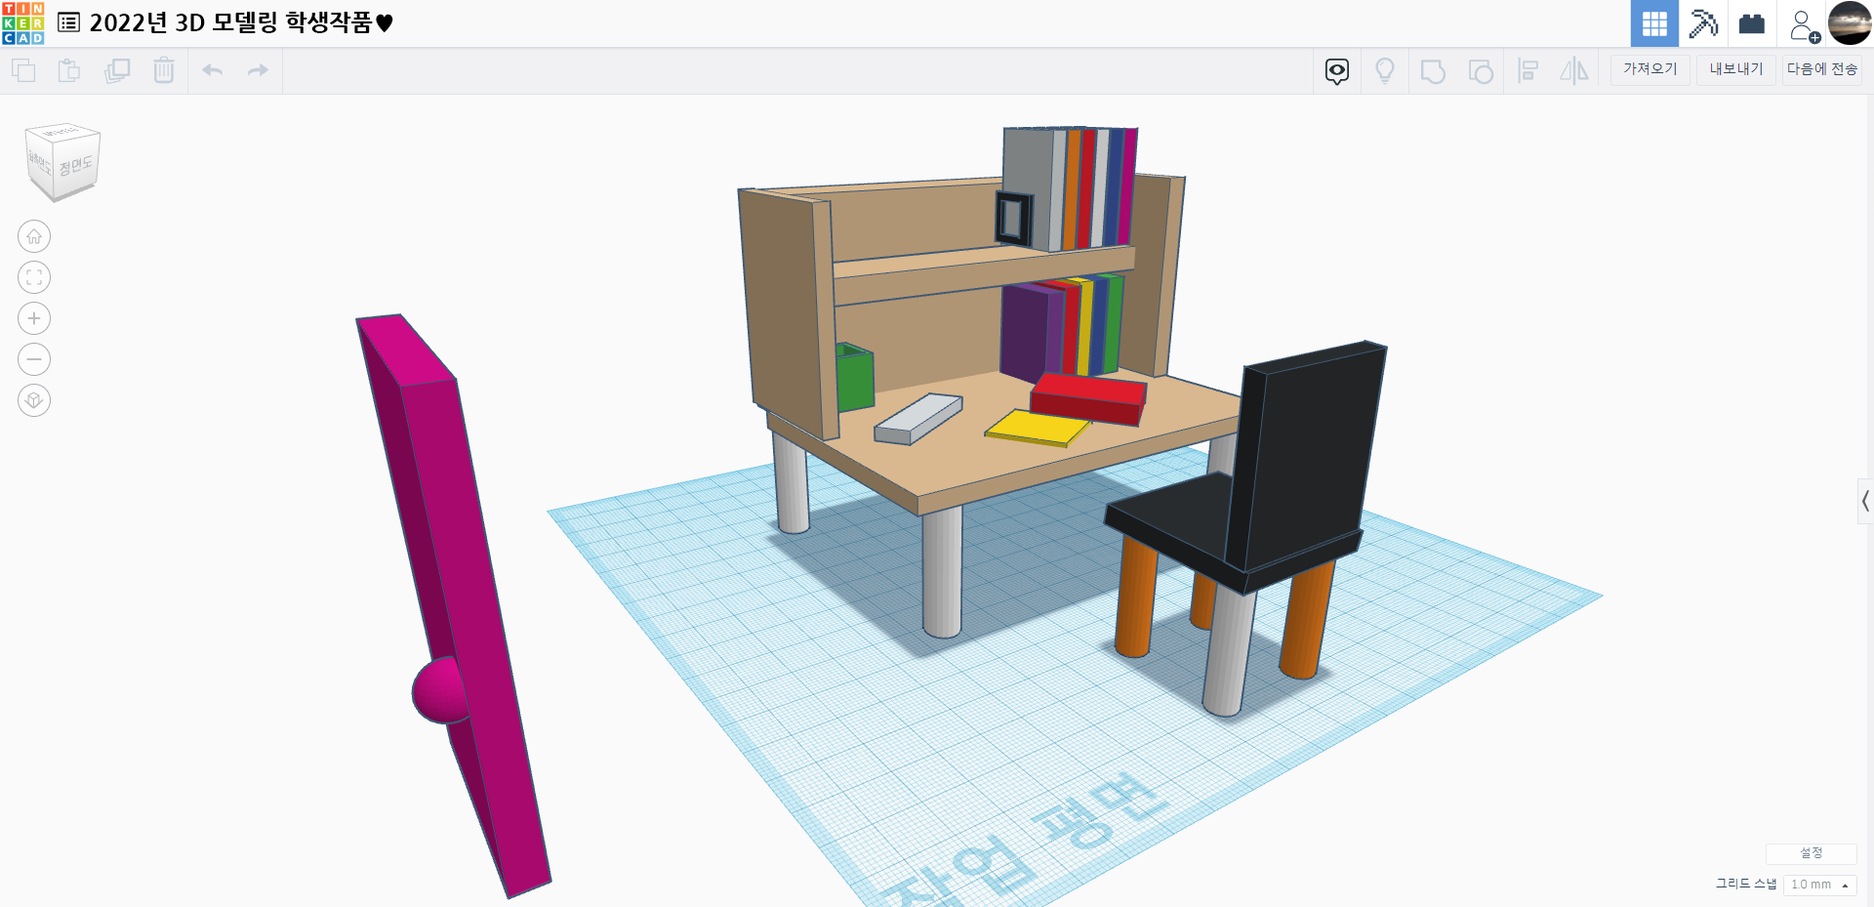This screenshot has width=1874, height=907.
Task: Zoom out with the minus button
Action: (x=34, y=359)
